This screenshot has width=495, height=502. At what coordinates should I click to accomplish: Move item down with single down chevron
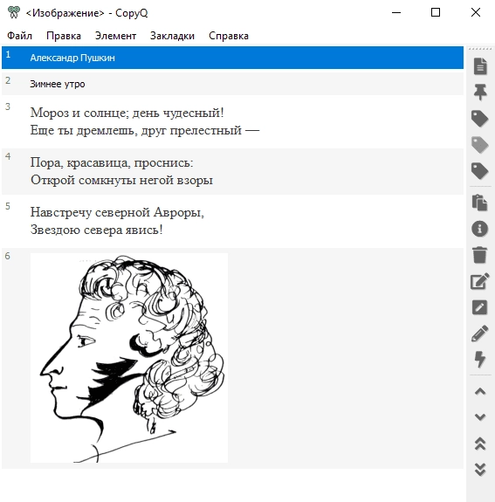click(480, 417)
